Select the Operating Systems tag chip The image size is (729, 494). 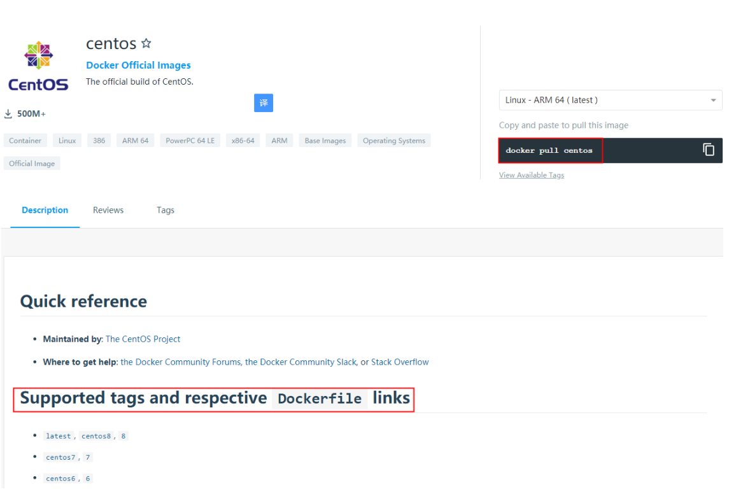coord(394,140)
